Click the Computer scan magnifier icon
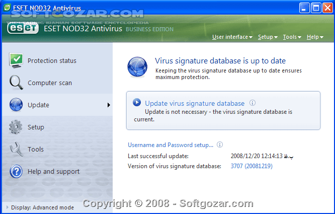This screenshot has height=214, width=335. [x=16, y=83]
